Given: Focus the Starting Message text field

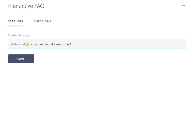Looking at the screenshot, I should [x=97, y=44].
